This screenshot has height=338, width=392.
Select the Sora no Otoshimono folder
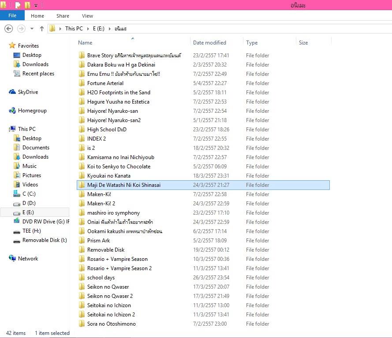pyautogui.click(x=111, y=323)
